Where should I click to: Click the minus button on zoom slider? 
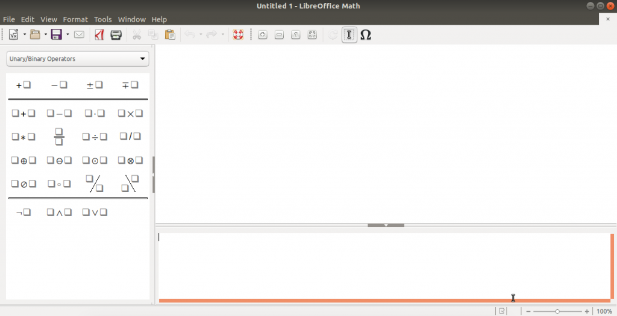(x=528, y=311)
